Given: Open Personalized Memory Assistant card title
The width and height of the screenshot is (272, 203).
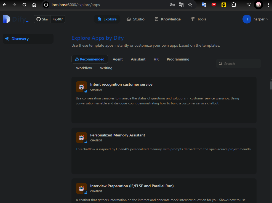Looking at the screenshot, I should pyautogui.click(x=118, y=135).
